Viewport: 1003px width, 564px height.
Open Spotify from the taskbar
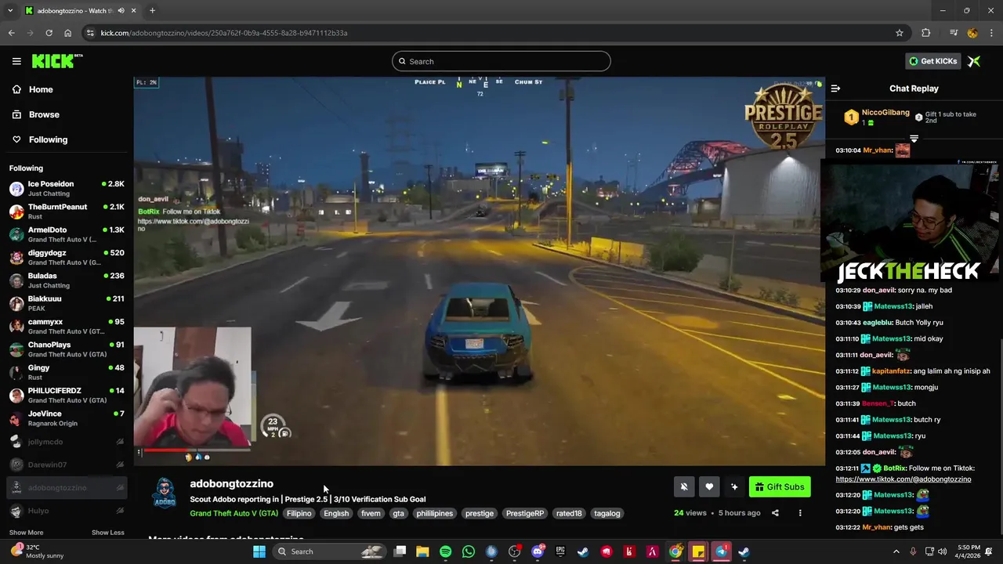click(445, 551)
